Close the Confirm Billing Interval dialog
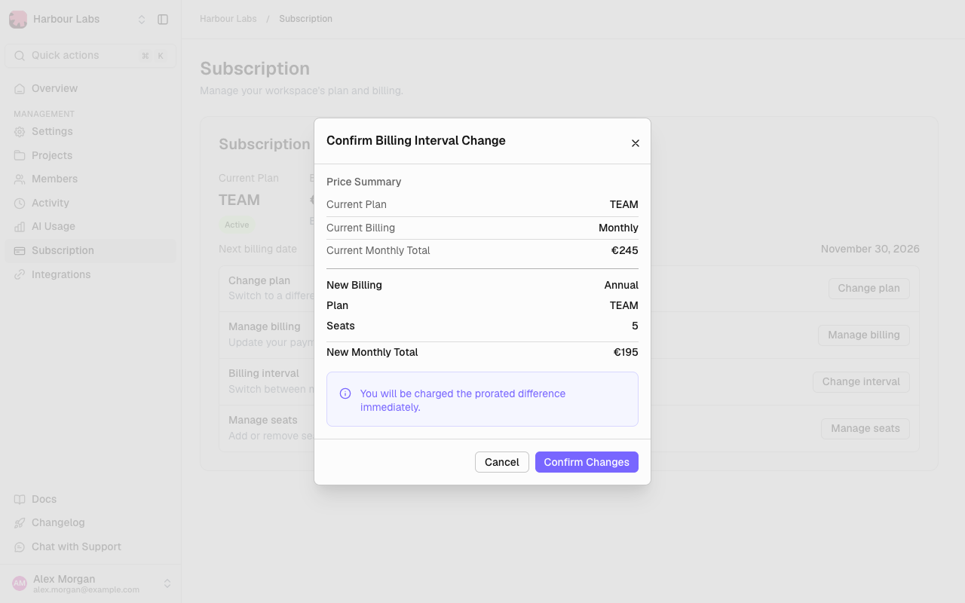 (636, 143)
